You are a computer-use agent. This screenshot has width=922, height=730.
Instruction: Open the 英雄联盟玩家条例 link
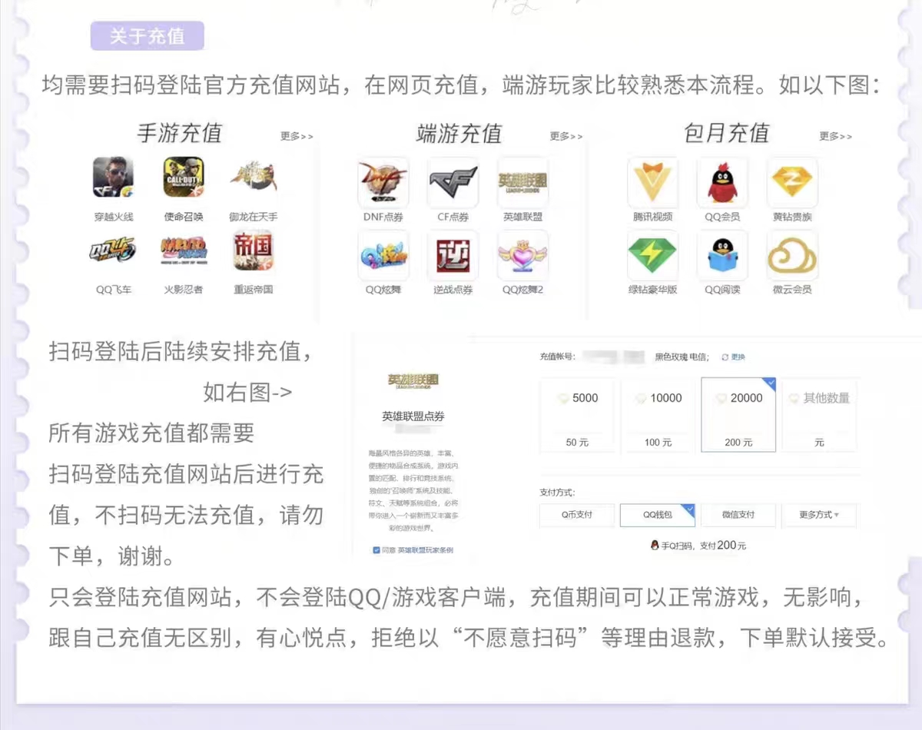click(425, 550)
